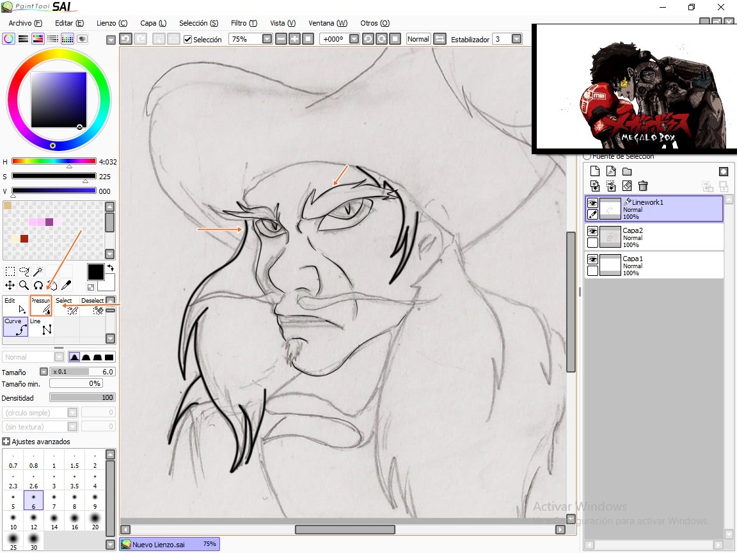Select the move tool
The height and width of the screenshot is (553, 737).
tap(10, 285)
